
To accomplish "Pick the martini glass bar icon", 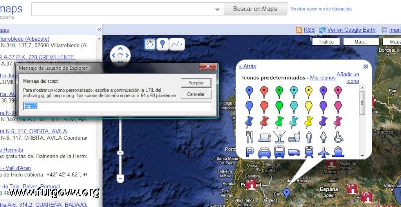I will pyautogui.click(x=279, y=137).
